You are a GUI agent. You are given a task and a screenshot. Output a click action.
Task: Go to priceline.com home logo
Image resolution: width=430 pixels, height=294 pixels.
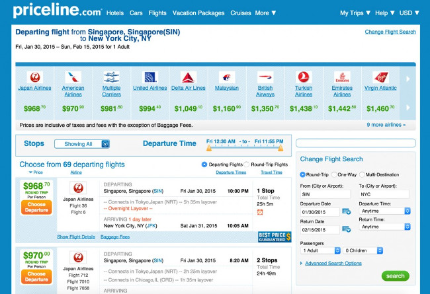58,11
